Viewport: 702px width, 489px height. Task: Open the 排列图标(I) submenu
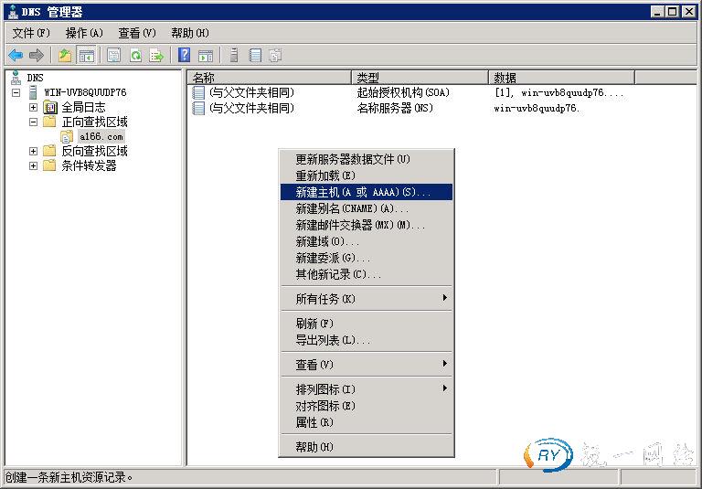click(x=367, y=389)
